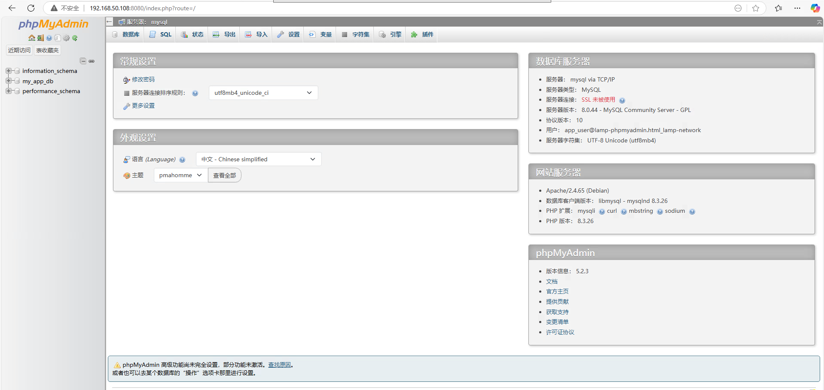
Task: Expand the performance_schema tree node
Action: (8, 91)
